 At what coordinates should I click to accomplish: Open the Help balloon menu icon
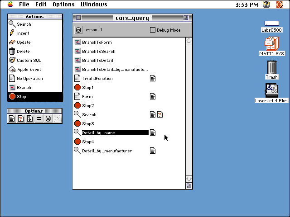pos(266,4)
